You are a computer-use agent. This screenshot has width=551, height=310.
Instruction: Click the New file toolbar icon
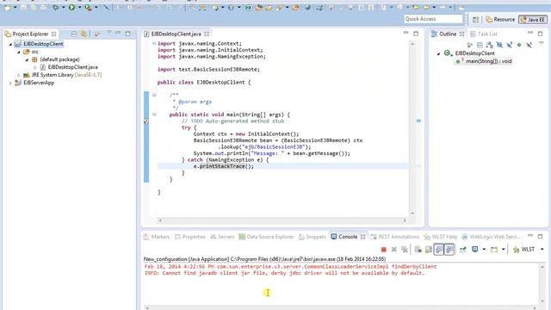click(x=7, y=8)
